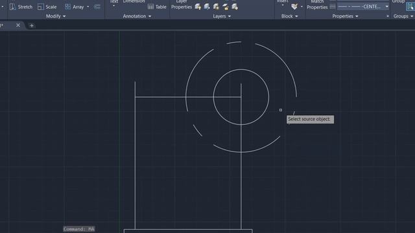Expand the Annotation panel
The width and height of the screenshot is (415, 233).
[x=137, y=16]
